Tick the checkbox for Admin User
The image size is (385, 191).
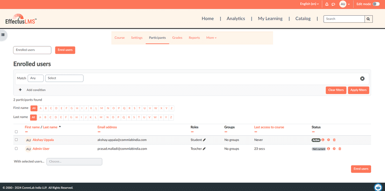pyautogui.click(x=16, y=148)
